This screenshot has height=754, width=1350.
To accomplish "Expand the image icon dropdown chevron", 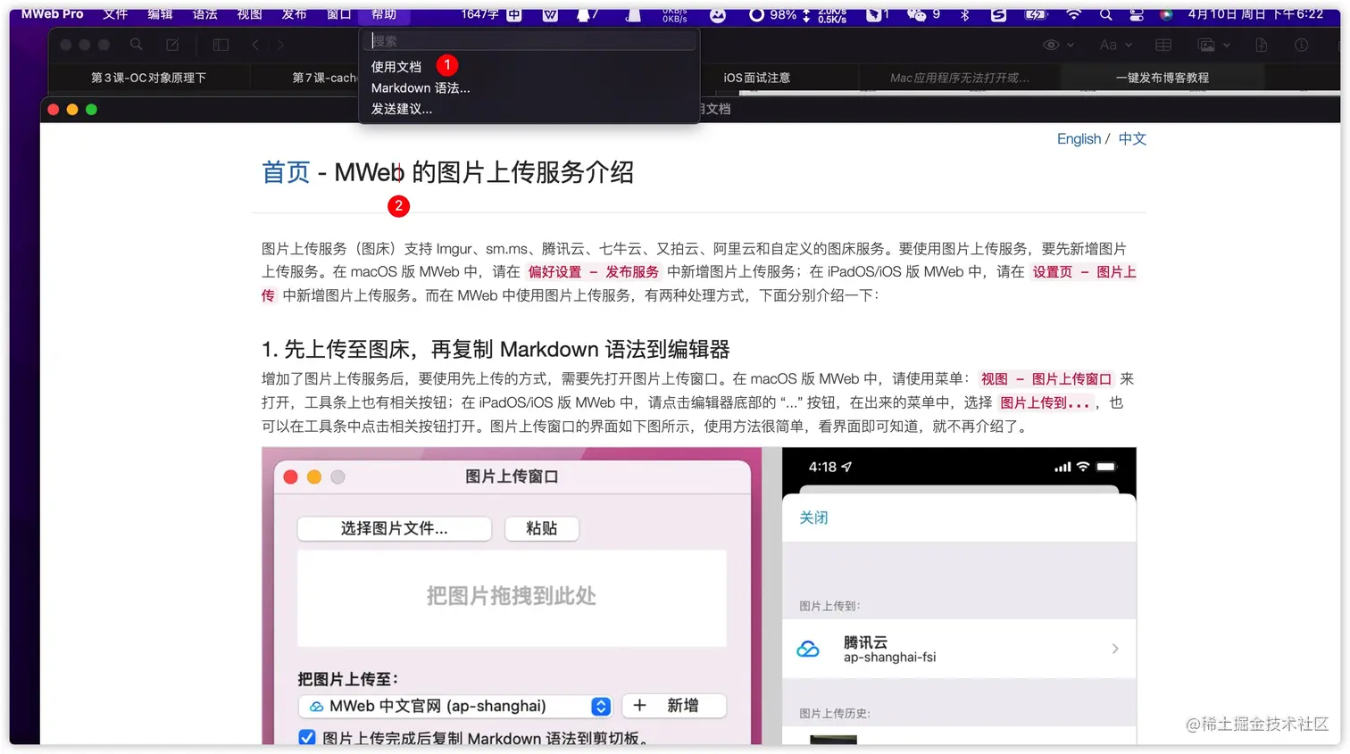I will tap(1227, 46).
